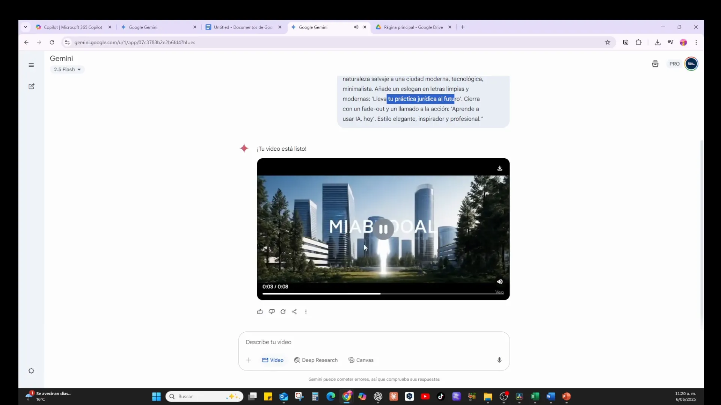Start a new chat in Gemini
Screen dimensions: 721x405
[x=31, y=86]
